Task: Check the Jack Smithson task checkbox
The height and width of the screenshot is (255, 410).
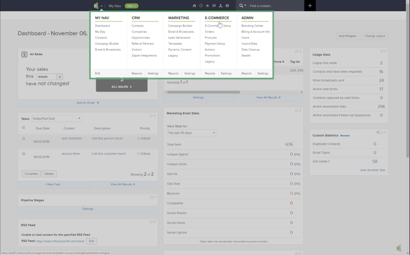Action: (x=24, y=138)
